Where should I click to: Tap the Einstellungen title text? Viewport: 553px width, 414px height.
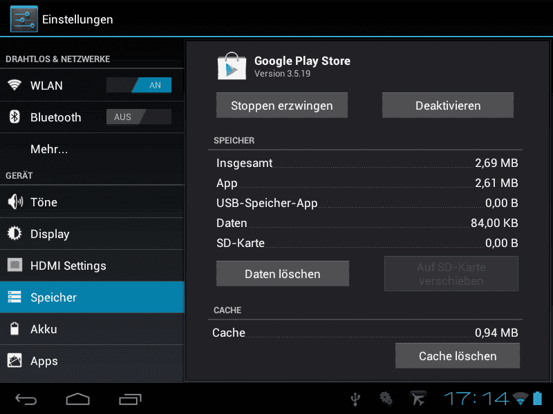pyautogui.click(x=77, y=19)
